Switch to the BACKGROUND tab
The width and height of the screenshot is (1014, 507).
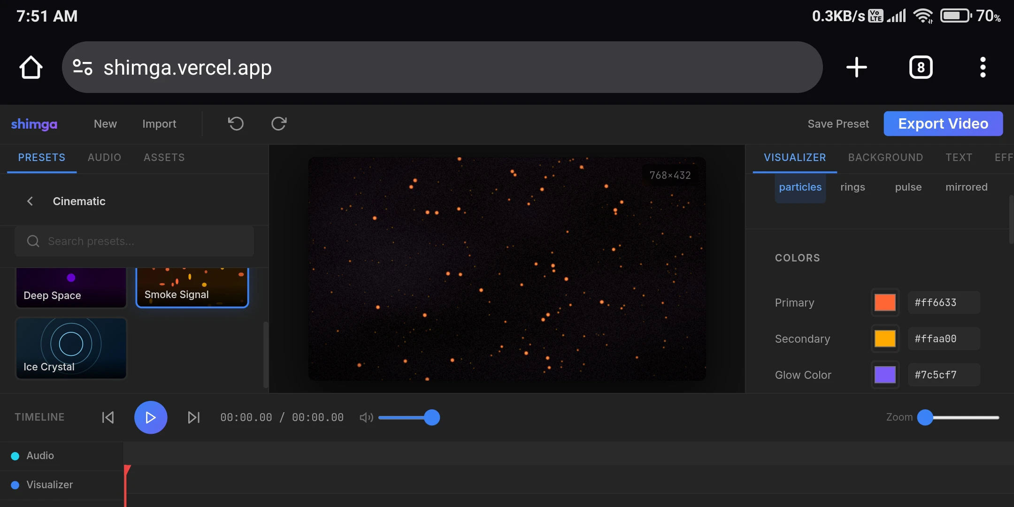click(x=885, y=157)
